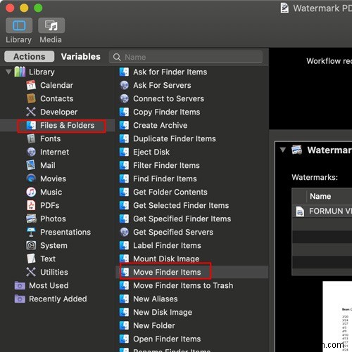Click the Developer category icon
Image resolution: width=352 pixels, height=352 pixels.
[31, 112]
